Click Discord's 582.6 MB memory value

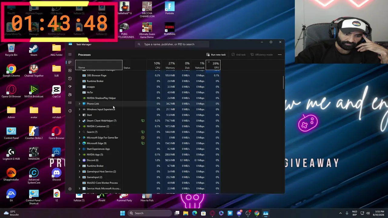tap(170, 160)
